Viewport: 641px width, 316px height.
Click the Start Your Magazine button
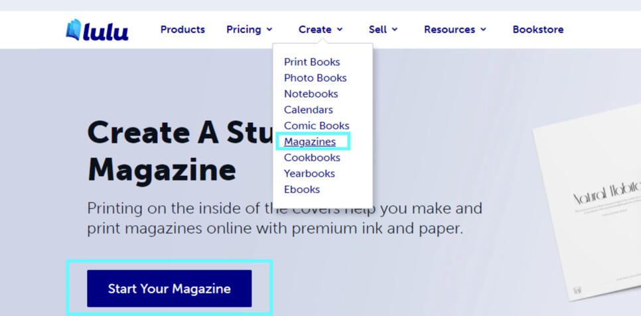(x=169, y=289)
